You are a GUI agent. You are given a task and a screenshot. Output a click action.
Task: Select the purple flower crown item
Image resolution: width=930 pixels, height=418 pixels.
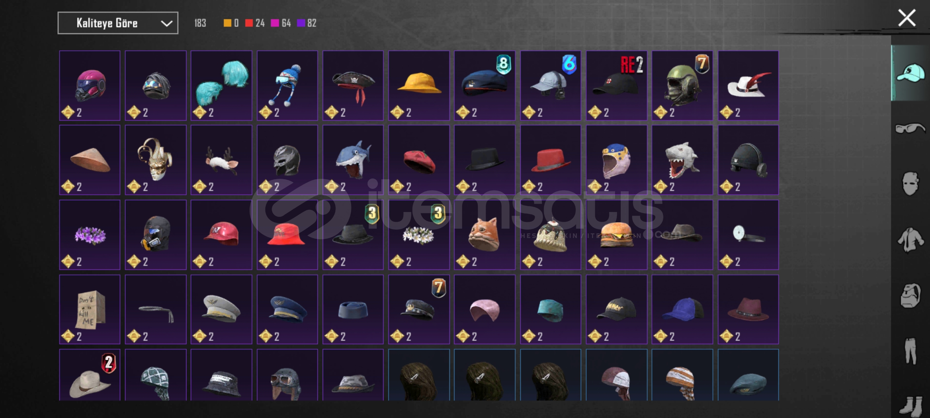coord(90,235)
